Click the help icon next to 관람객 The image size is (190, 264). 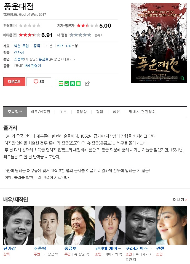click(x=15, y=26)
